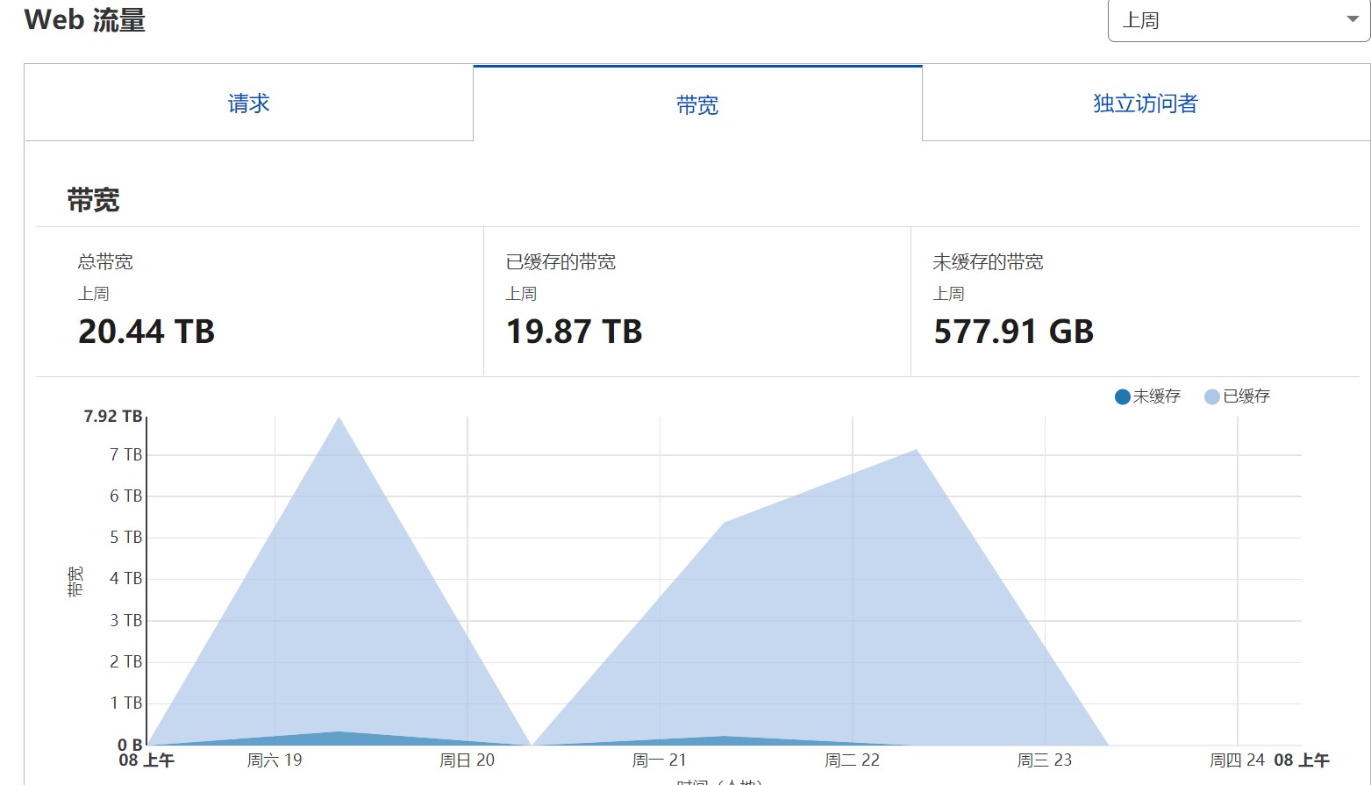Click the 周四 24 x-axis label

tap(1237, 760)
